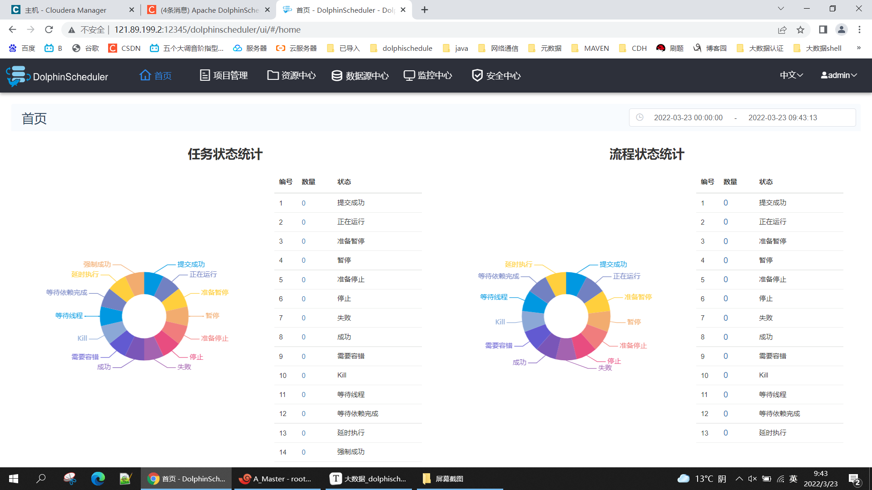Viewport: 872px width, 490px height.
Task: Open the Chrome profile avatar icon
Action: click(x=841, y=30)
